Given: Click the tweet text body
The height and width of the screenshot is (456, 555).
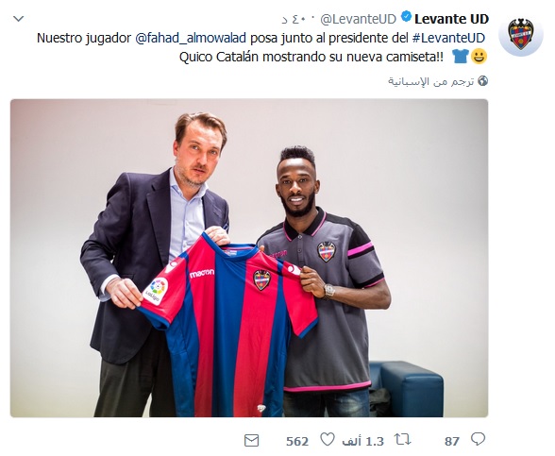Looking at the screenshot, I should click(x=262, y=47).
